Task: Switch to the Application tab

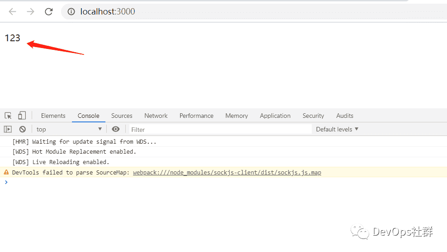Action: pos(275,116)
